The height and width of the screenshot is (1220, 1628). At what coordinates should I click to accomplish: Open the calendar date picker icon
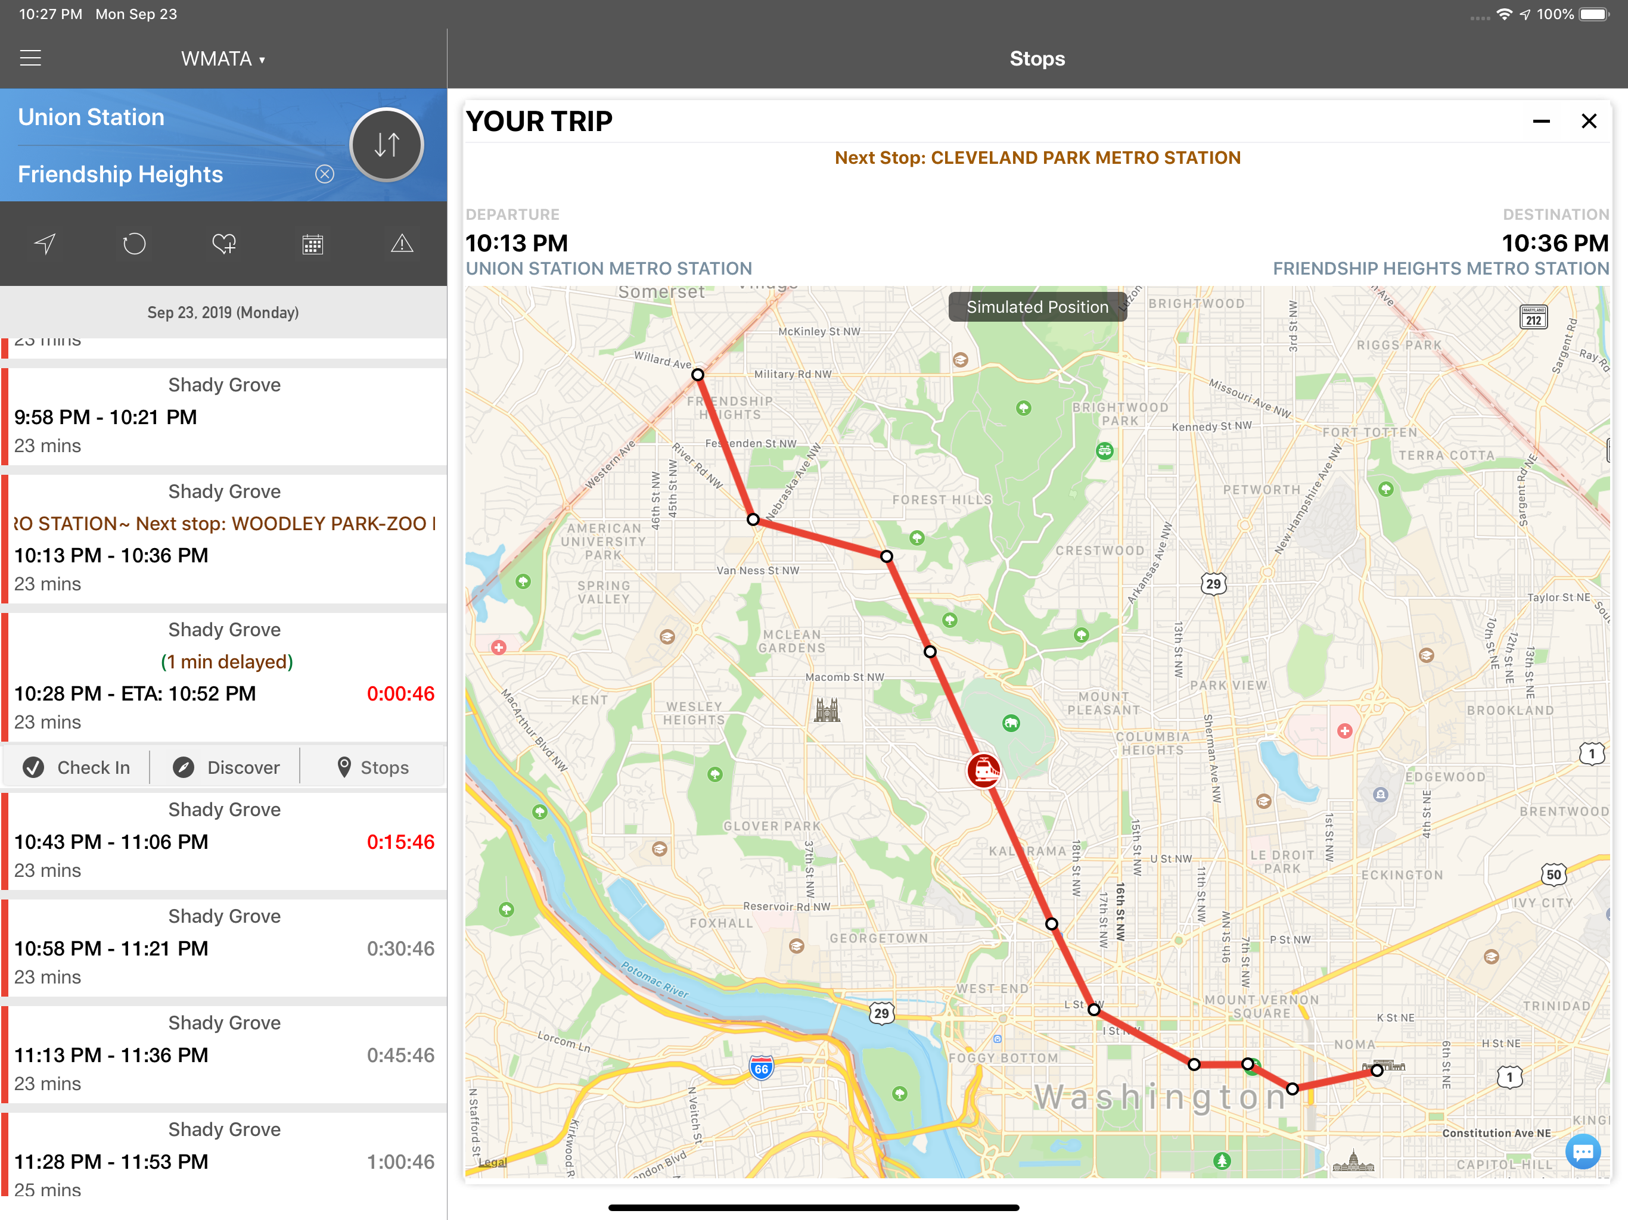click(x=313, y=244)
